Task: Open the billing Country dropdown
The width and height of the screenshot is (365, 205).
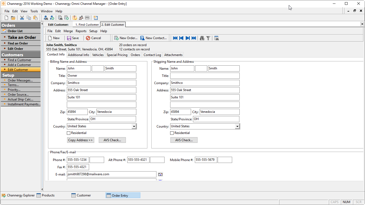Action: [x=134, y=126]
